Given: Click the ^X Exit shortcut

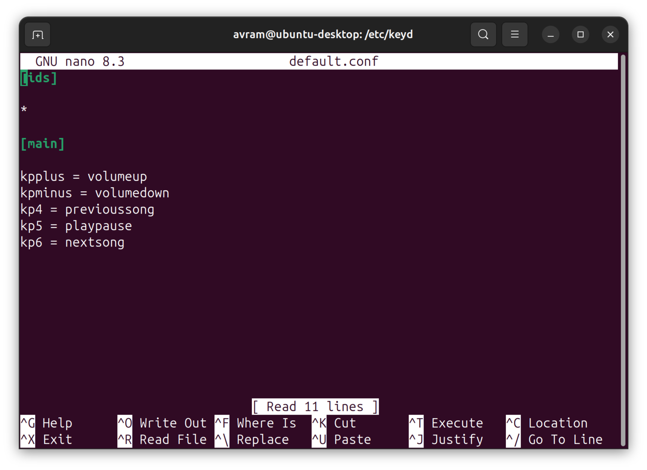Looking at the screenshot, I should [46, 439].
